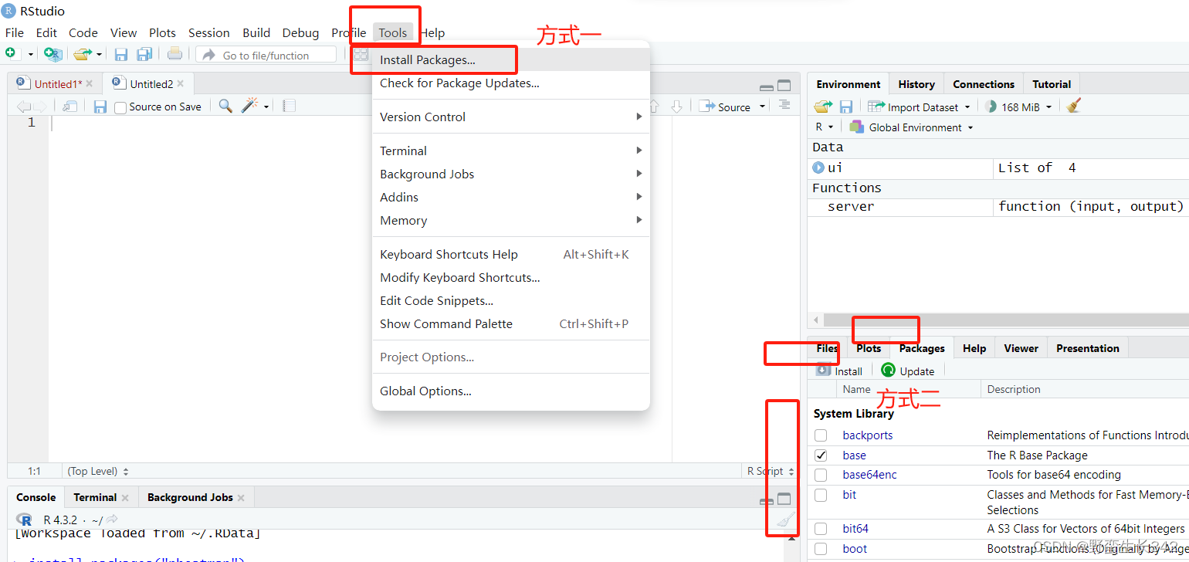
Task: Choose Check for Package Updates...
Action: coord(510,83)
